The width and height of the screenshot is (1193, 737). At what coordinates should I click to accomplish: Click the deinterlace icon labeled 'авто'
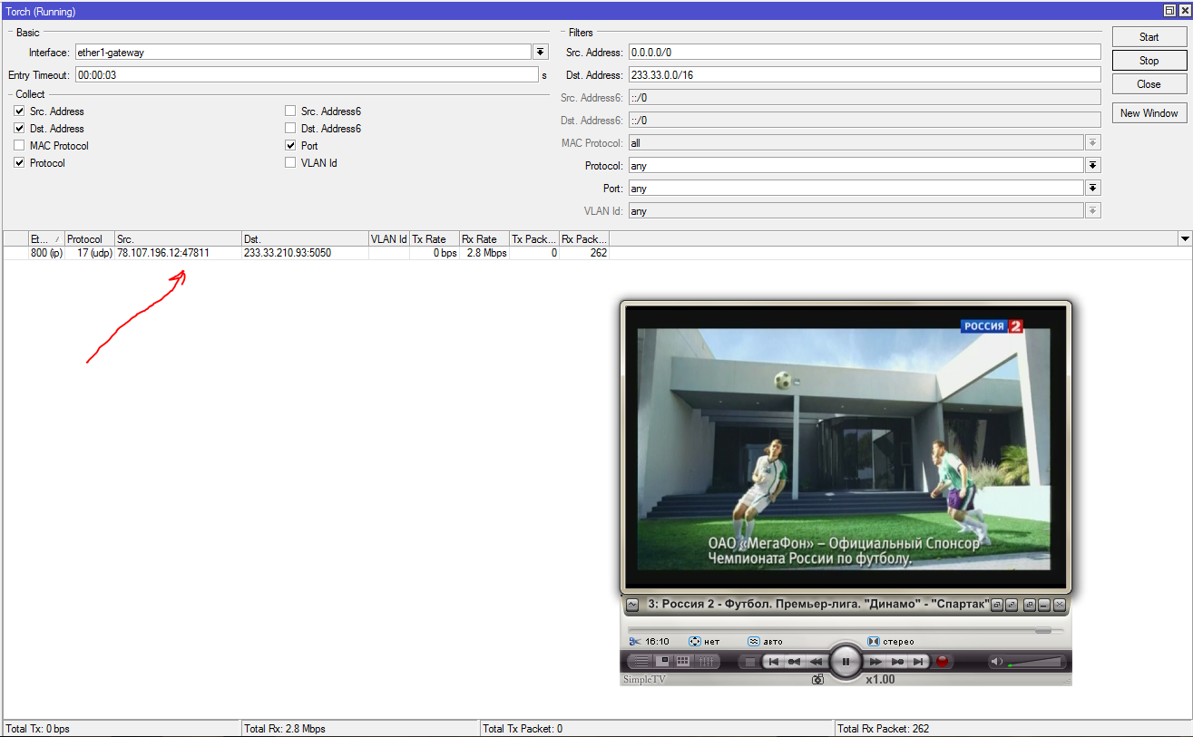pos(754,642)
